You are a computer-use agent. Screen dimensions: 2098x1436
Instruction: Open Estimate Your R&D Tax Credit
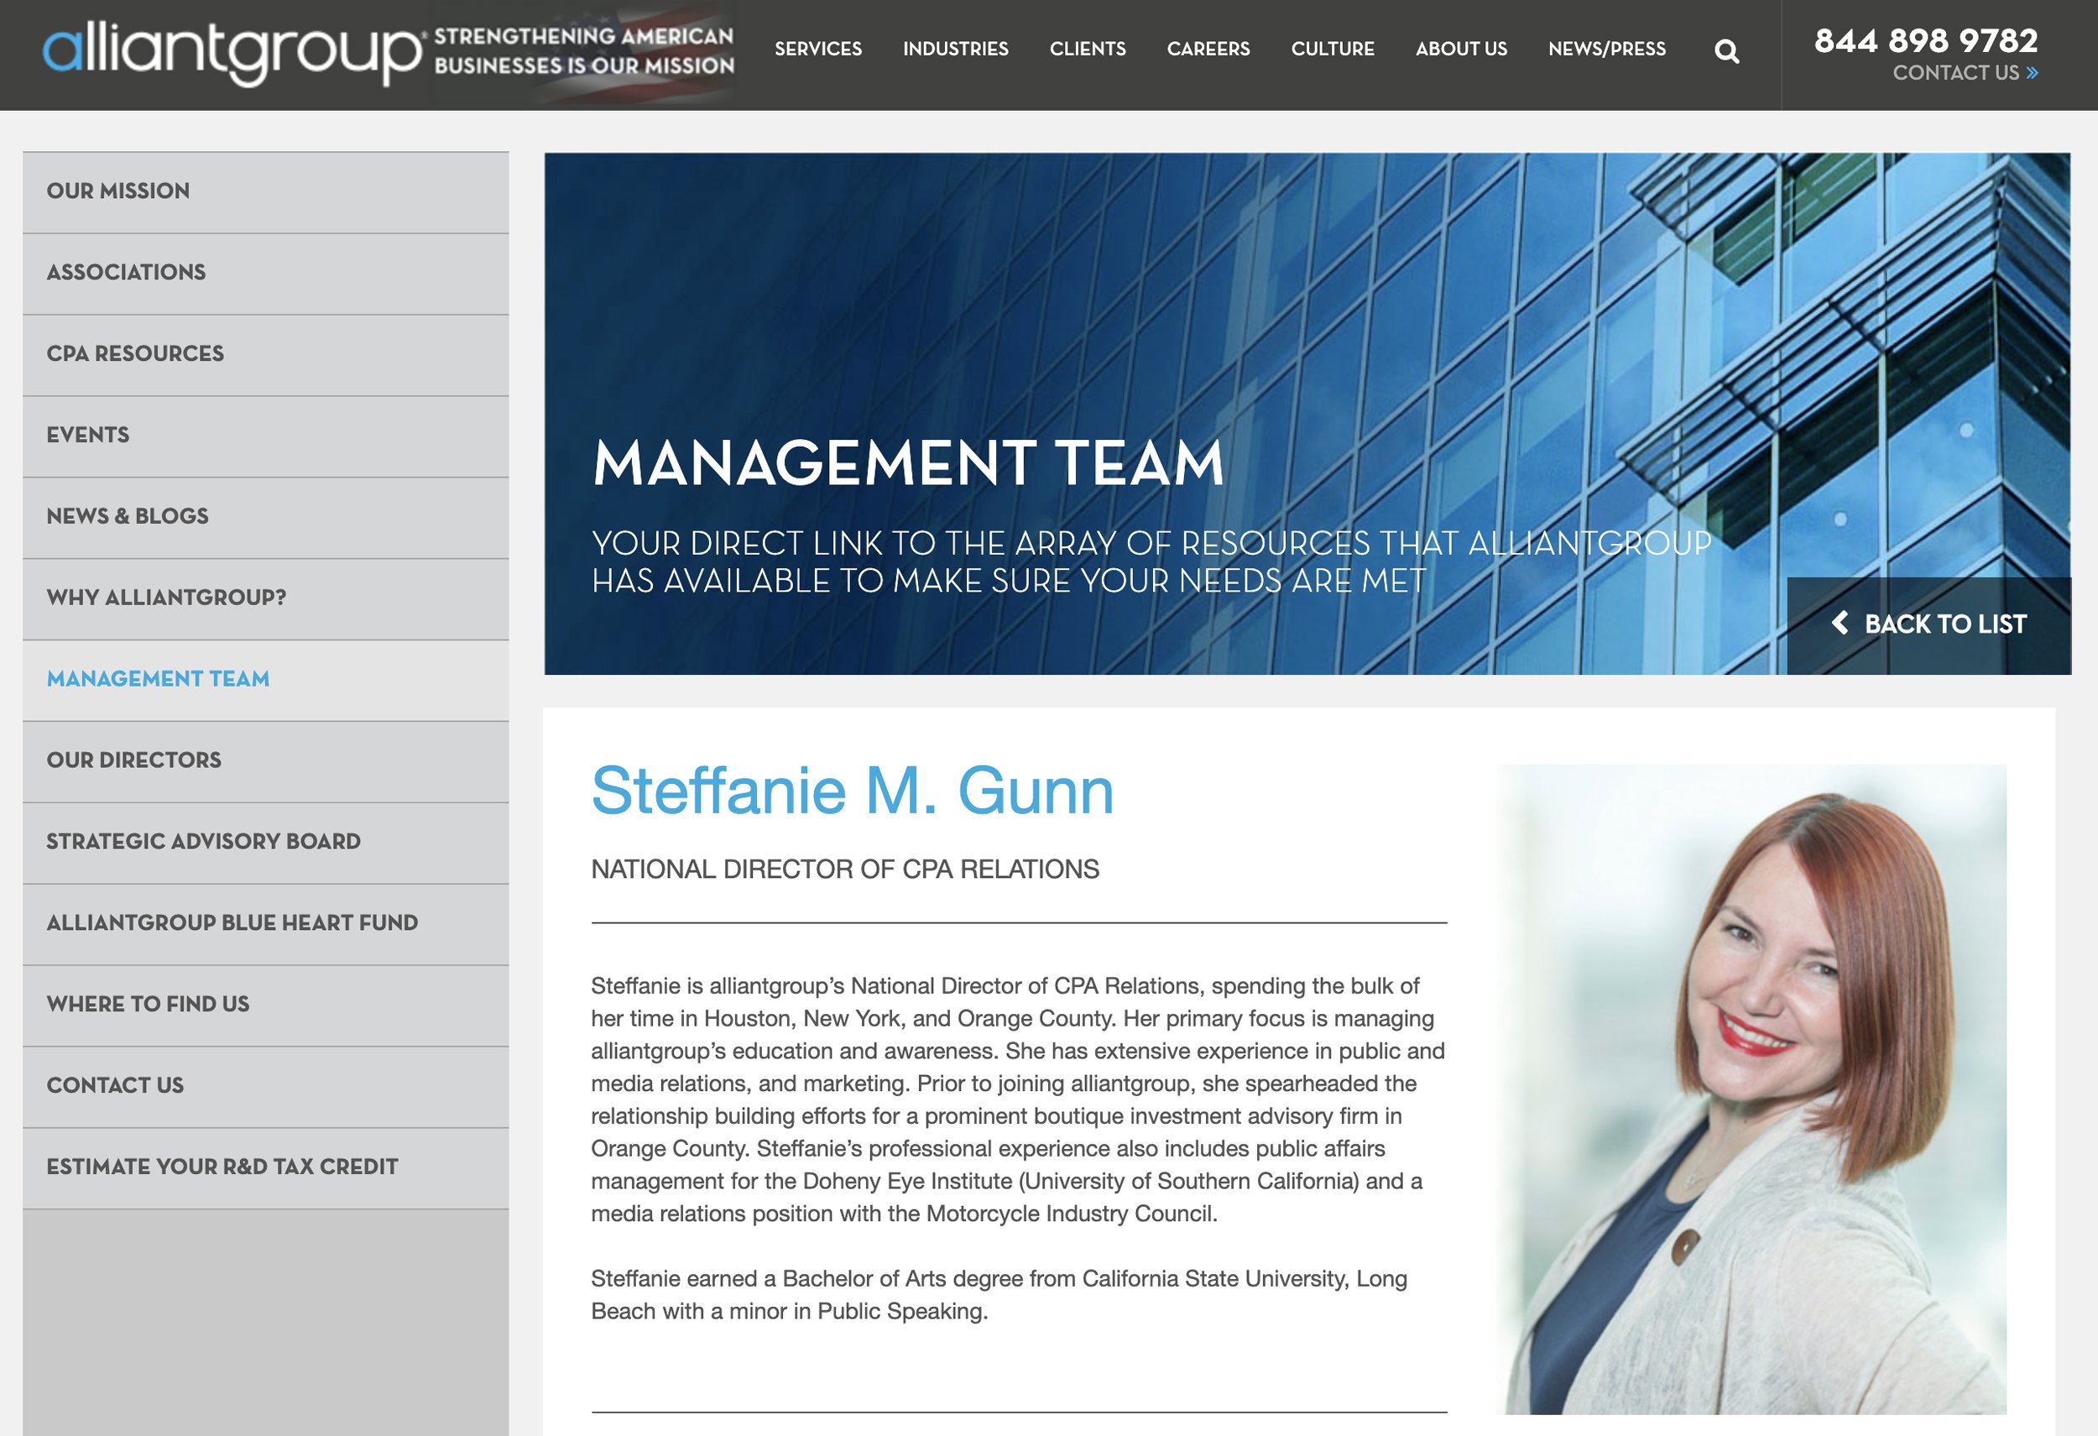265,1167
